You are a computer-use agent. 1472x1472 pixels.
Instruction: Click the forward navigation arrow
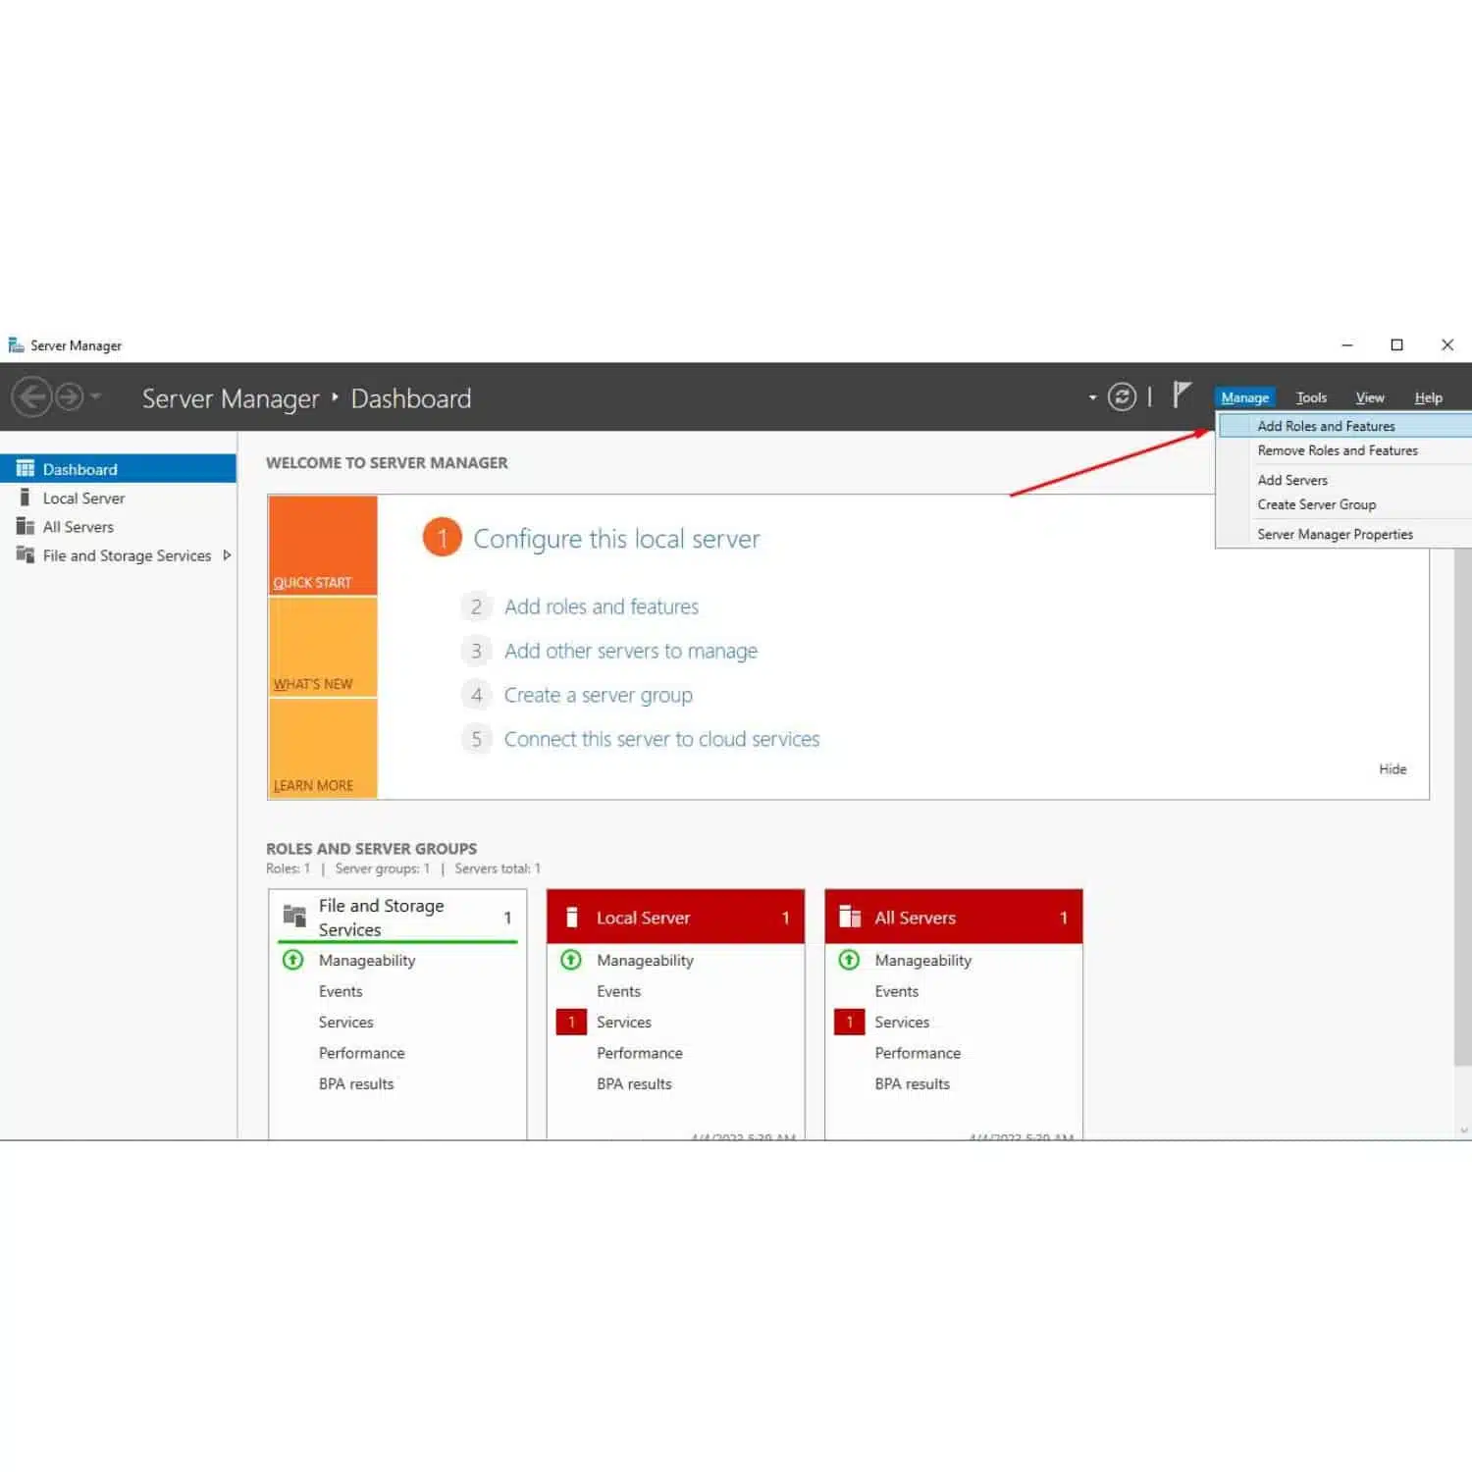tap(69, 397)
